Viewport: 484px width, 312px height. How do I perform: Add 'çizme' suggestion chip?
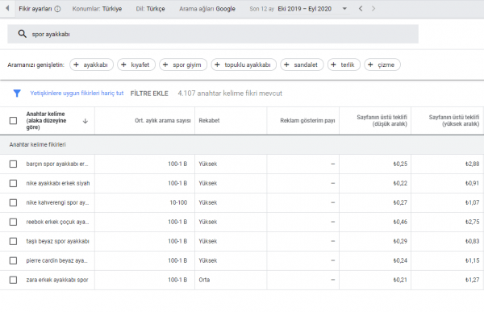(382, 64)
